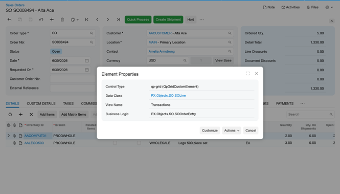Image resolution: width=340 pixels, height=194 pixels.
Task: Sort grid by the Branch column
Action: pos(60,125)
